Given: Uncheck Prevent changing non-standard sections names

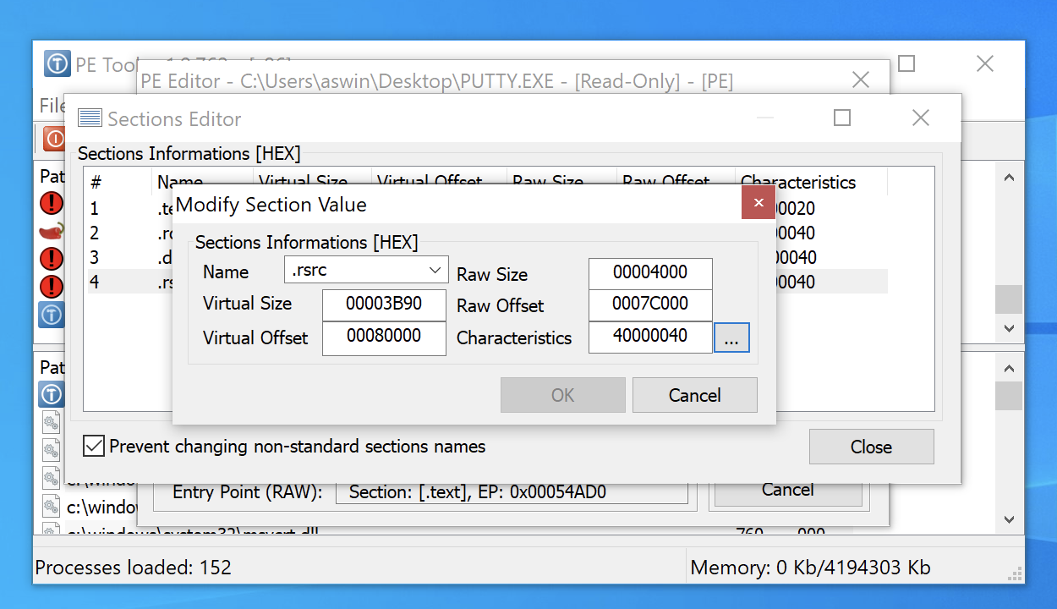Looking at the screenshot, I should pos(94,446).
